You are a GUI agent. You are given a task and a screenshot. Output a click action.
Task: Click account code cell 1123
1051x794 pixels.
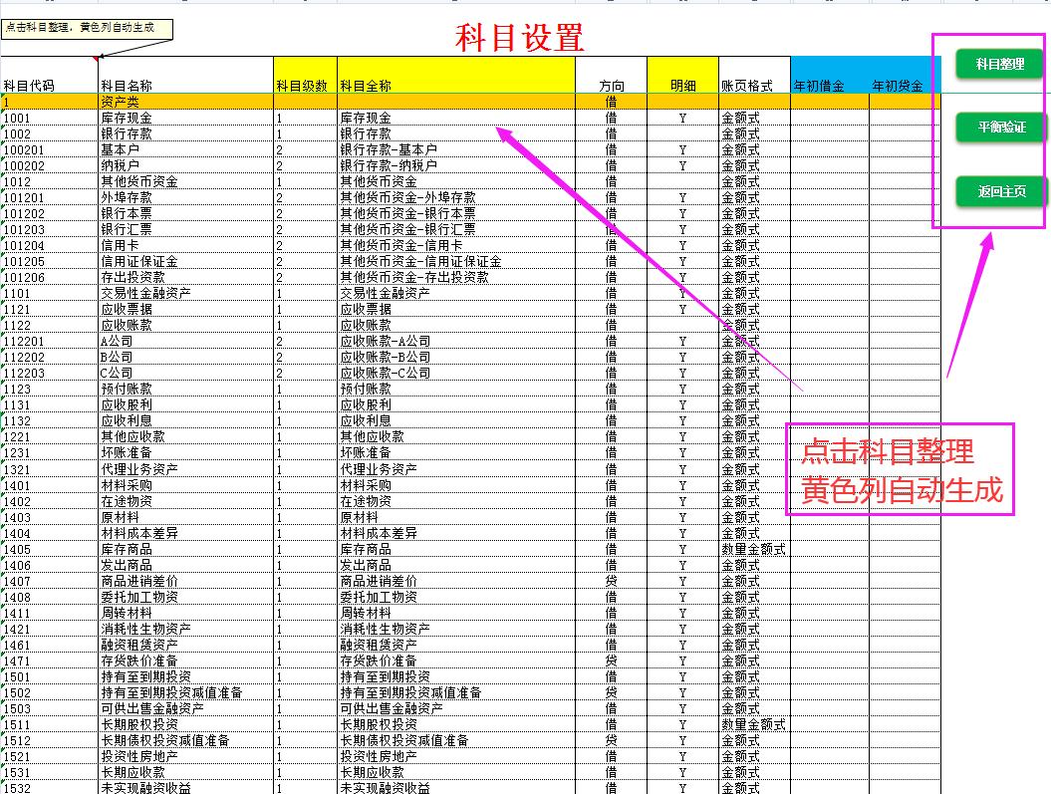point(50,389)
